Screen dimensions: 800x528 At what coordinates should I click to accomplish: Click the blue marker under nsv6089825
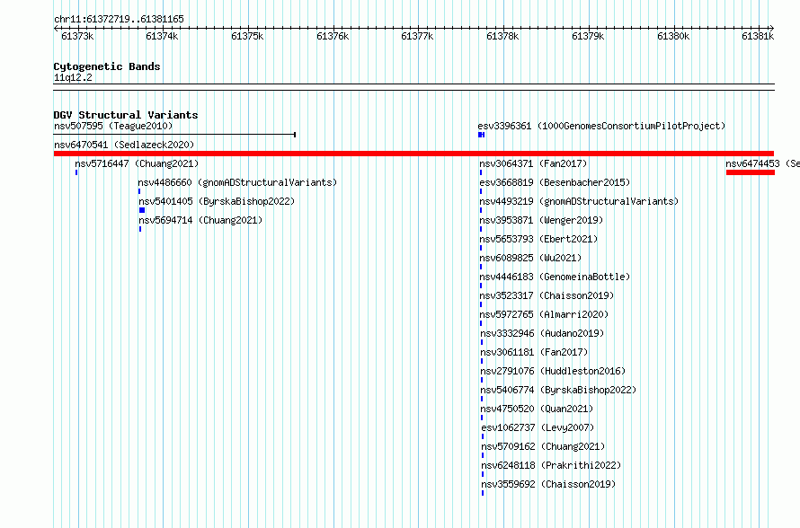481,267
